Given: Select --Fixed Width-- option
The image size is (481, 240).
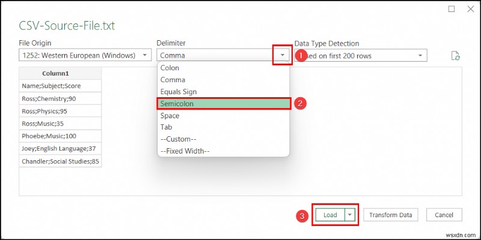Looking at the screenshot, I should click(224, 151).
